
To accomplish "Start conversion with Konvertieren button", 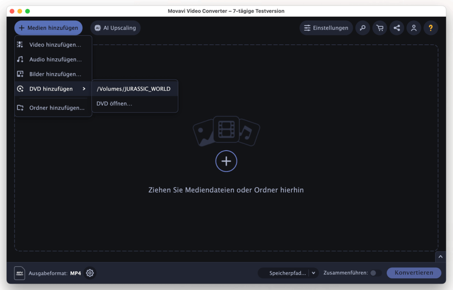I will pos(414,273).
